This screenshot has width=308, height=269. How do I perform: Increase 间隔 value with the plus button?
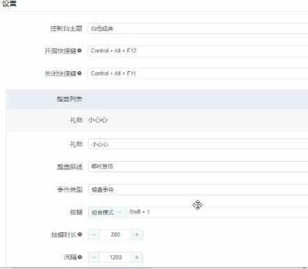(137, 257)
